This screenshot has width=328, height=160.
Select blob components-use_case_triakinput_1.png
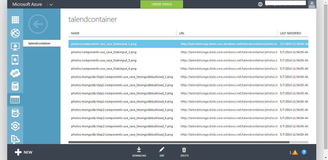(x=104, y=44)
